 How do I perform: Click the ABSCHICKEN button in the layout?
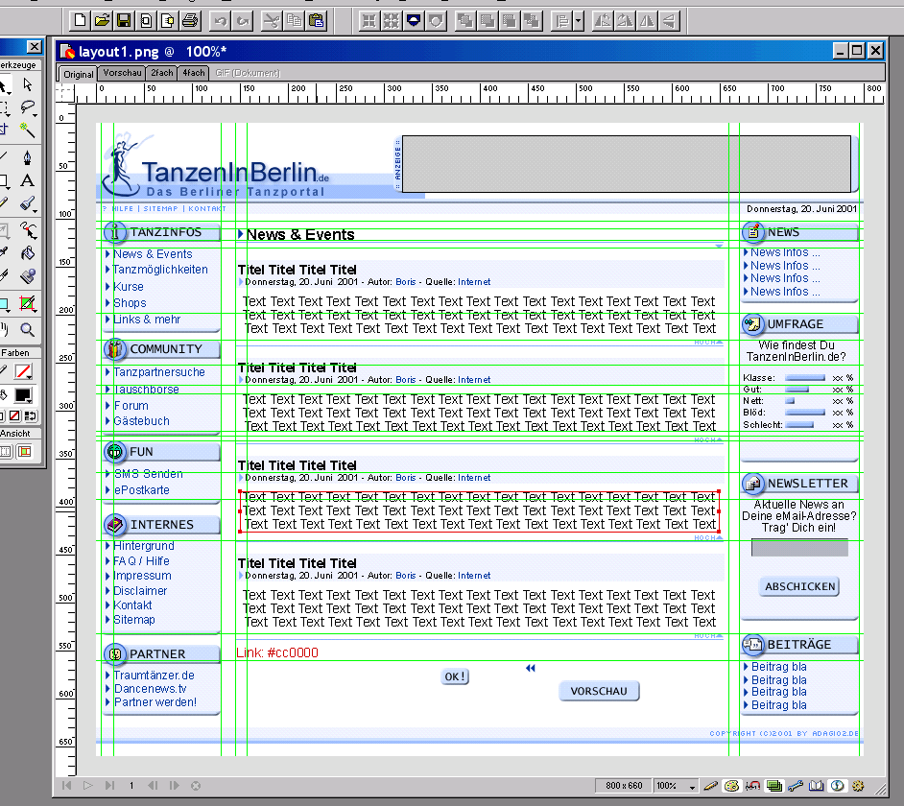coord(800,586)
